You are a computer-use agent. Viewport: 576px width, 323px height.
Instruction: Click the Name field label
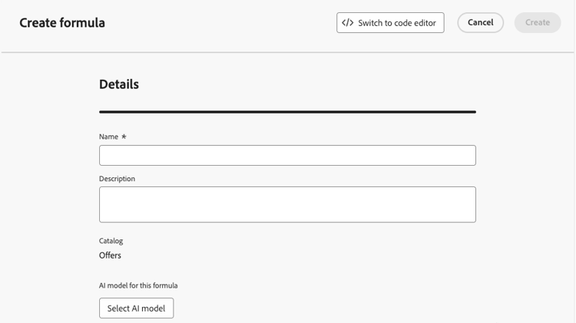click(108, 137)
